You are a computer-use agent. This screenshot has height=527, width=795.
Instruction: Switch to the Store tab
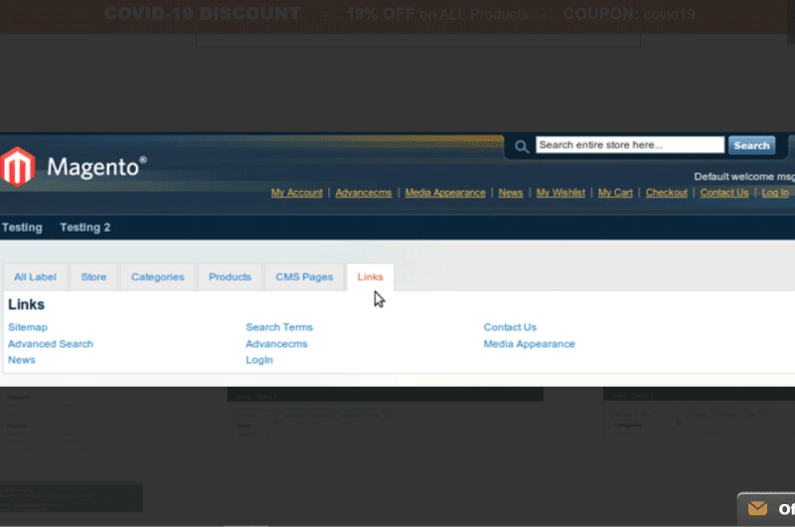93,277
